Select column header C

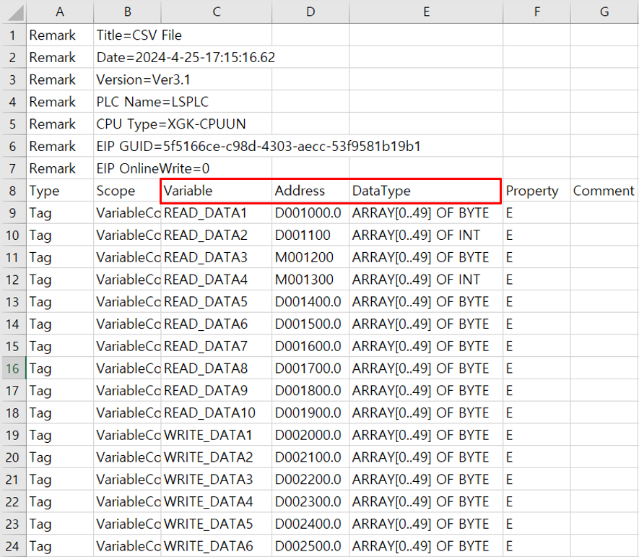(216, 12)
